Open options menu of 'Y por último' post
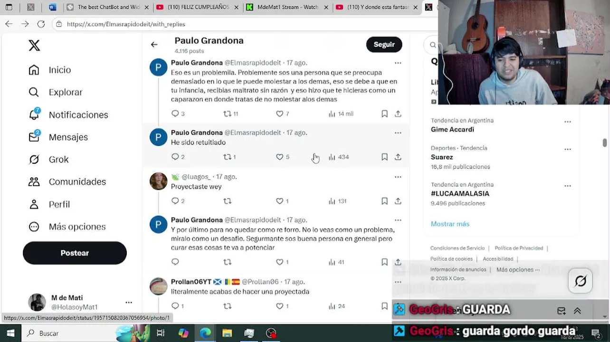This screenshot has height=342, width=610. click(398, 220)
